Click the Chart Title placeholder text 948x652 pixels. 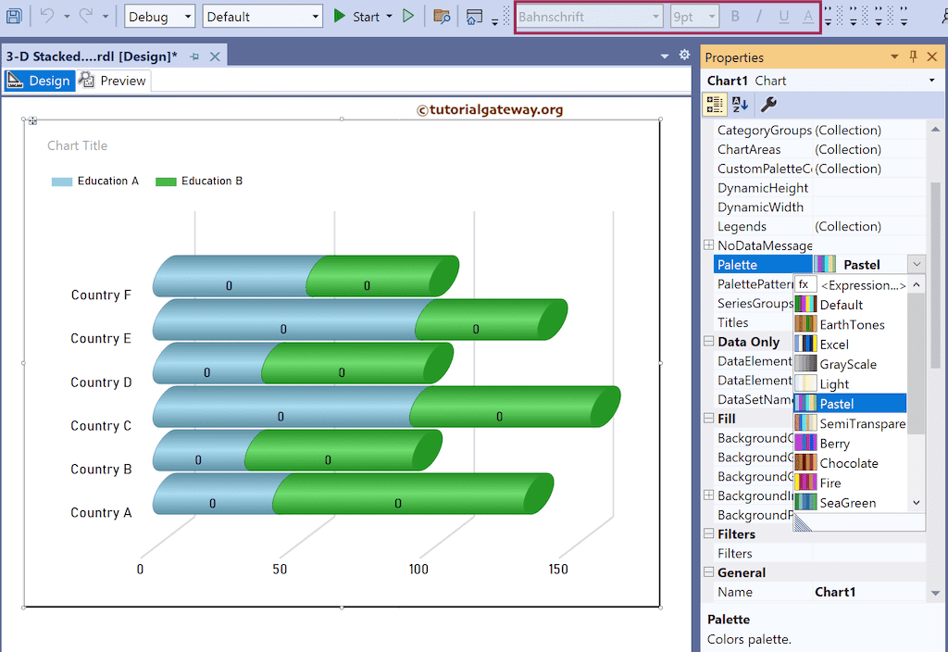click(78, 145)
